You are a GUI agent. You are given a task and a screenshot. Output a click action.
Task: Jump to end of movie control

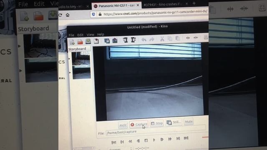coord(186,138)
